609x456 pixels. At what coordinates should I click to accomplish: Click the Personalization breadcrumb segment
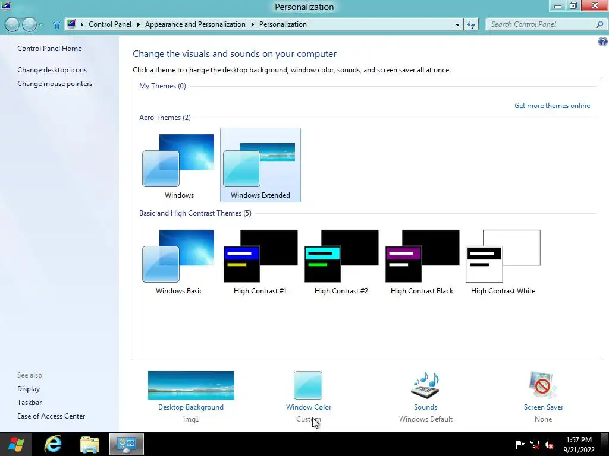point(282,24)
